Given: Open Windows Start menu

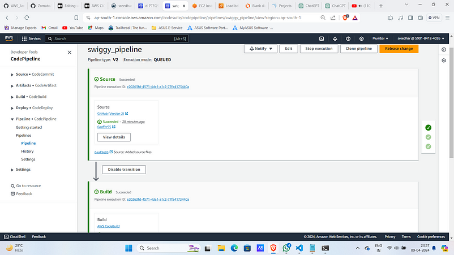Looking at the screenshot, I should point(129,248).
